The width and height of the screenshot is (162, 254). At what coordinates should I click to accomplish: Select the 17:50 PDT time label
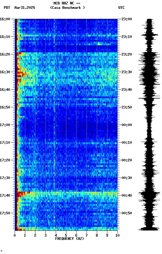coord(5,213)
